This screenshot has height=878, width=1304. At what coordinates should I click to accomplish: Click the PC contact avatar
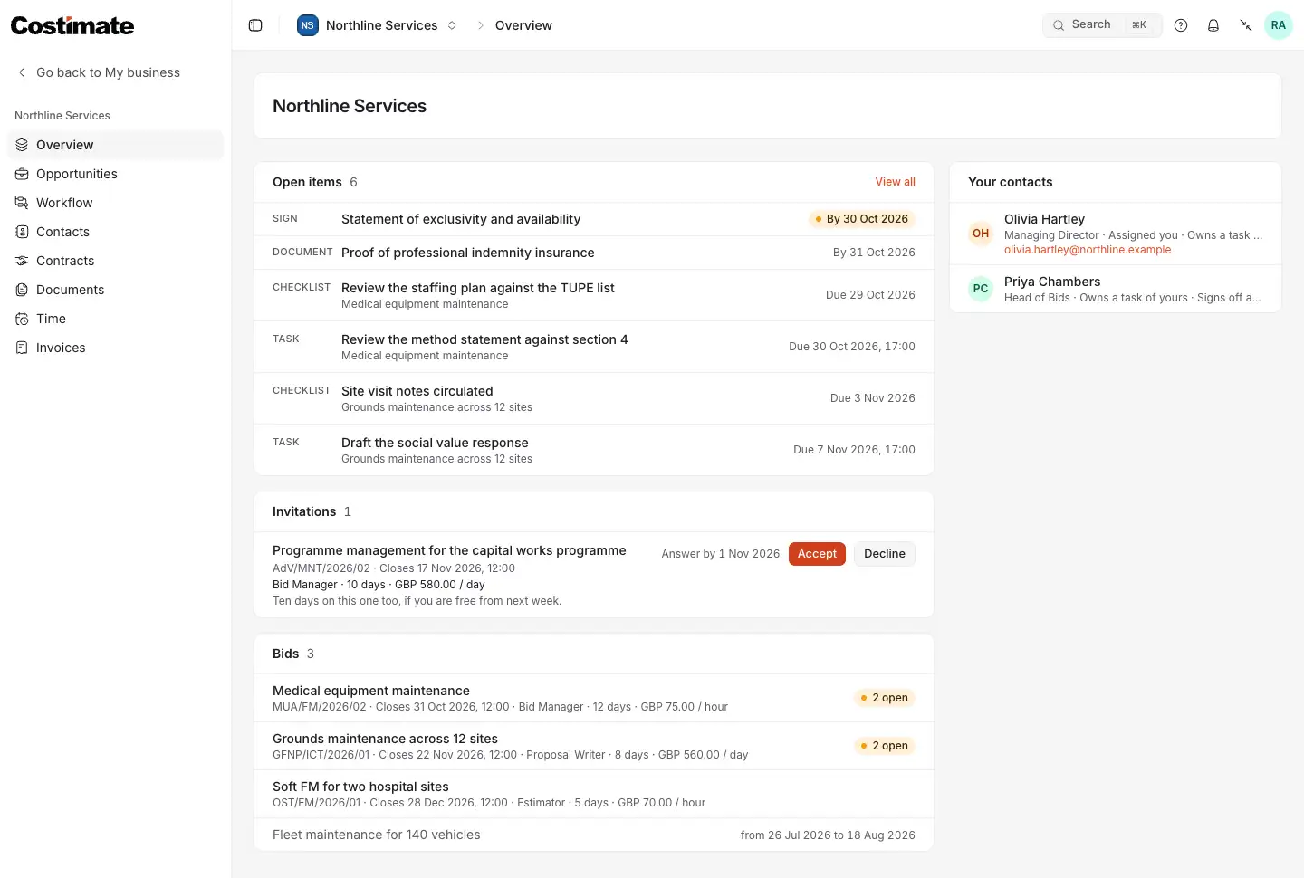[x=981, y=289]
